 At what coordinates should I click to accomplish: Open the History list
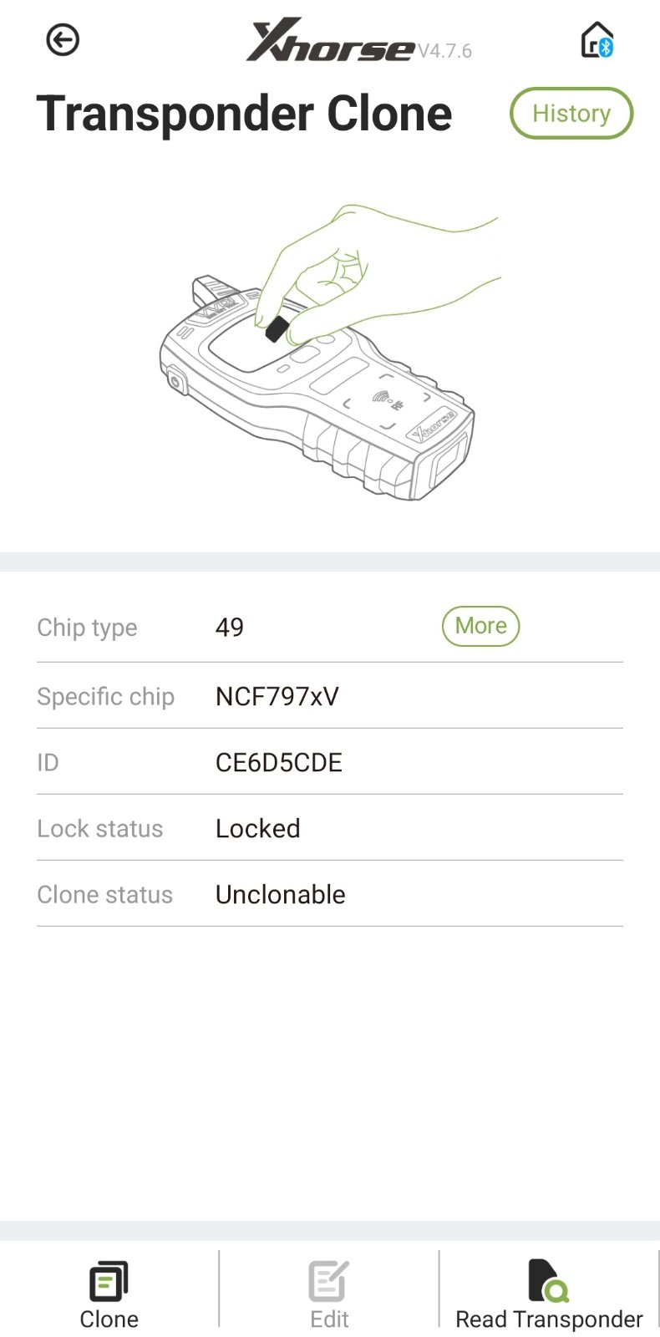click(x=571, y=113)
